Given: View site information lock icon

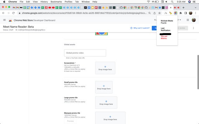Looking at the screenshot, I should pos(19,13).
